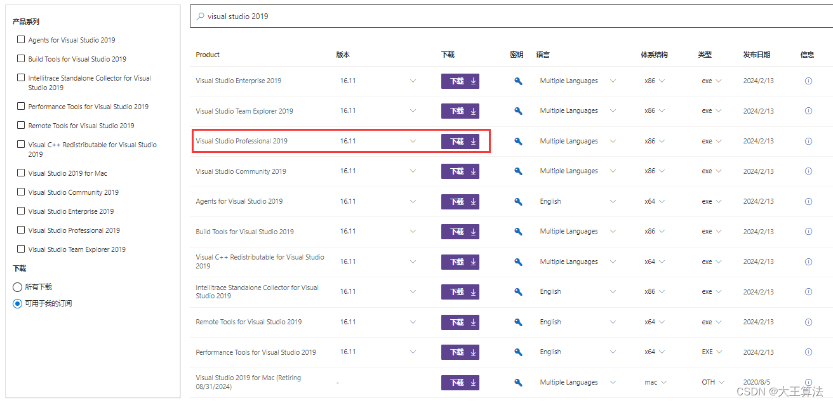This screenshot has height=403, width=833.
Task: Click key icon for Visual Studio Professional 2019
Action: [x=518, y=142]
